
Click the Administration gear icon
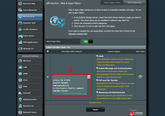point(20,99)
